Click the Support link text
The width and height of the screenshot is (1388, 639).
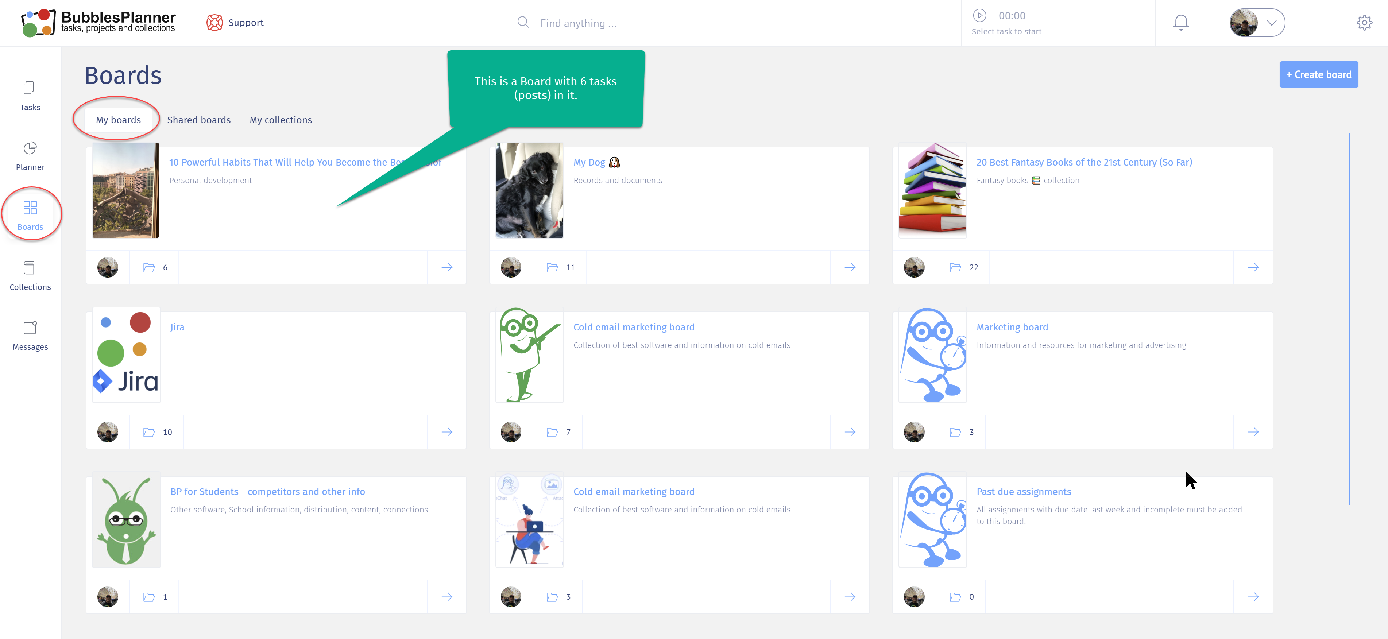[246, 23]
